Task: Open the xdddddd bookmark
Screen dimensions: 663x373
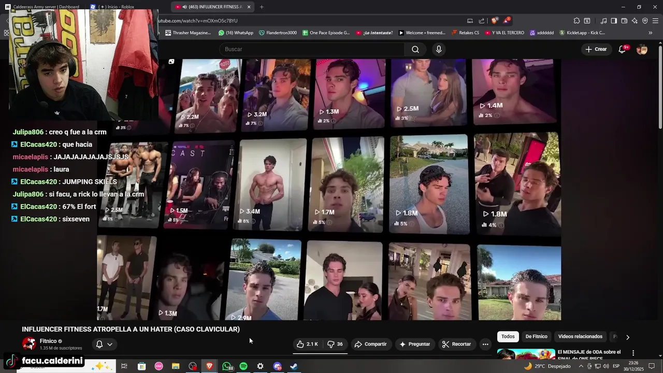Action: [x=541, y=33]
